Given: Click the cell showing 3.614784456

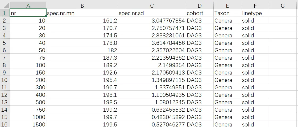Looking at the screenshot, I should coord(152,43).
